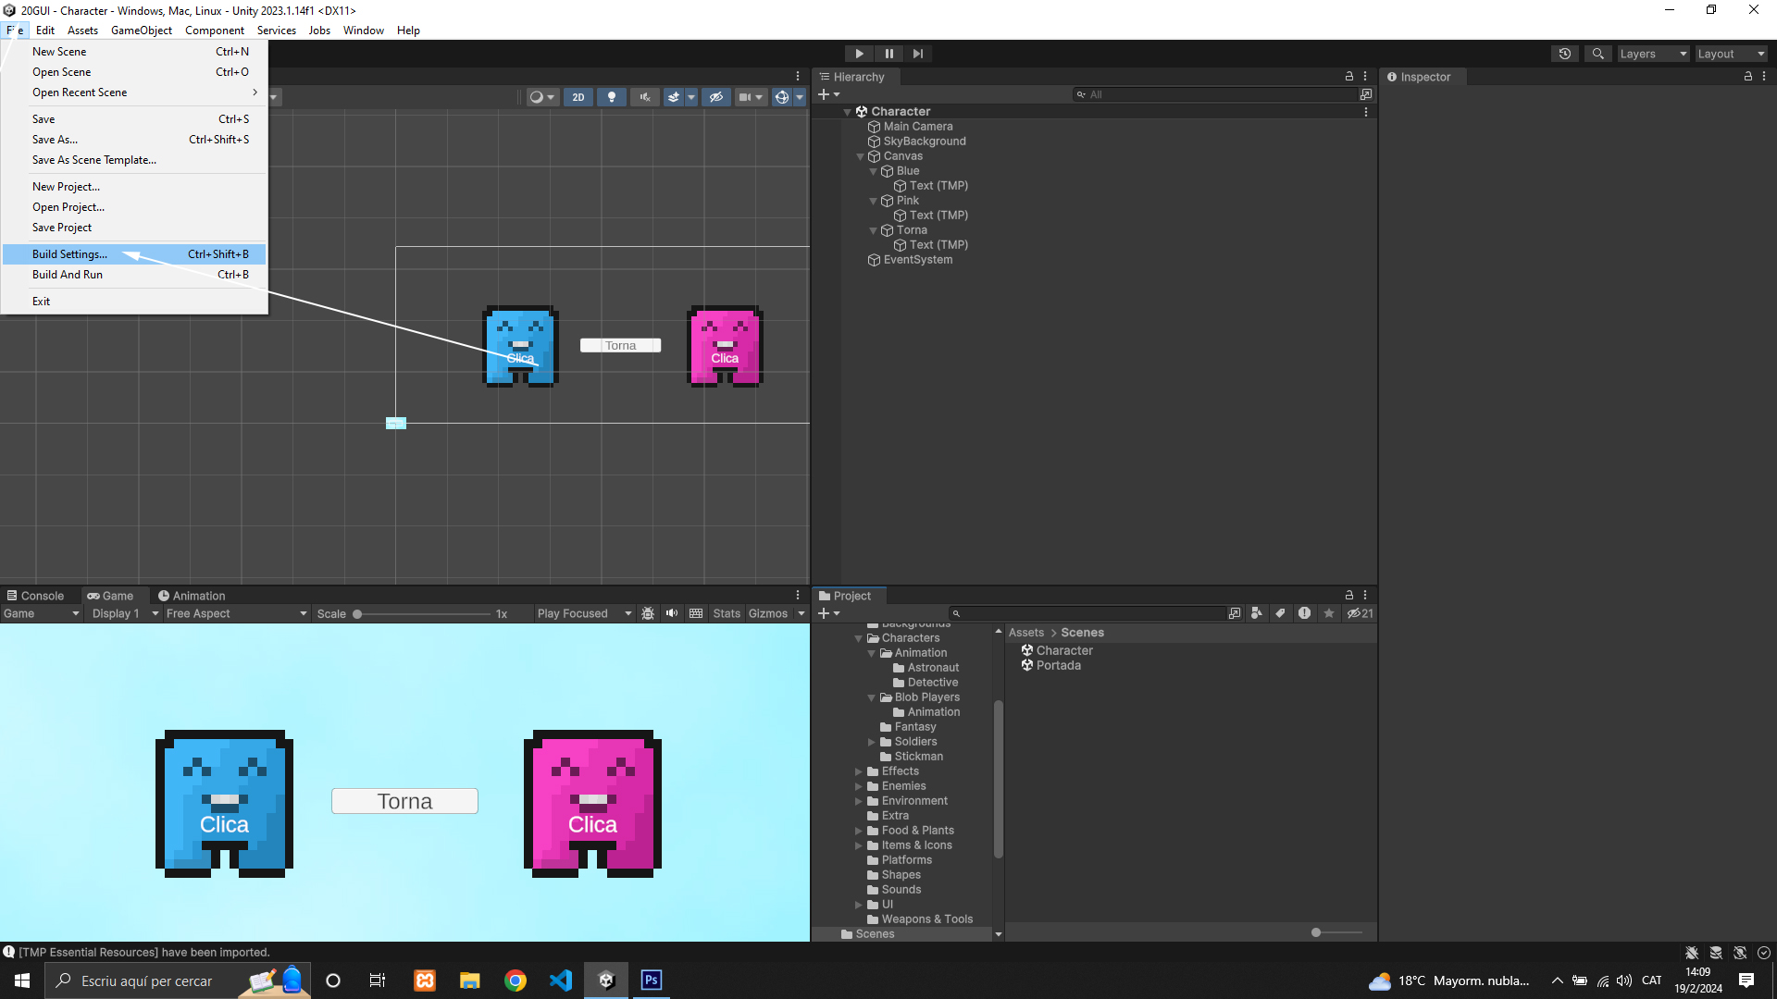
Task: Toggle scene visibility crossed-eye icon
Action: tap(715, 97)
